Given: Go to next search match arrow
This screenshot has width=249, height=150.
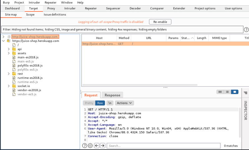Looking at the screenshot, I should [103, 146].
